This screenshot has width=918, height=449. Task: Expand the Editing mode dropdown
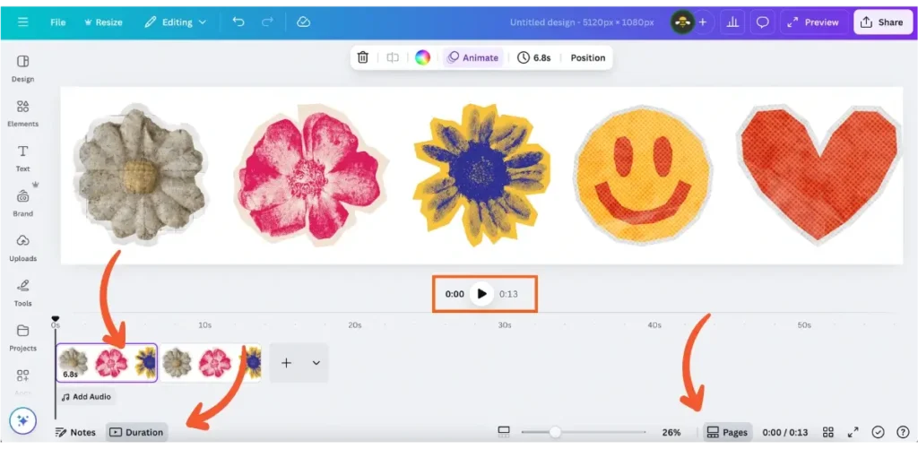click(175, 22)
